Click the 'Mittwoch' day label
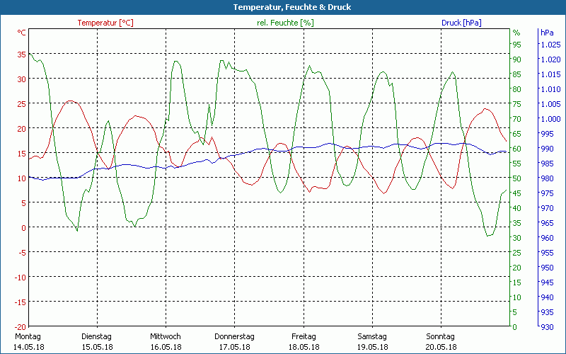Viewport: 566px width, 354px height. click(x=166, y=336)
